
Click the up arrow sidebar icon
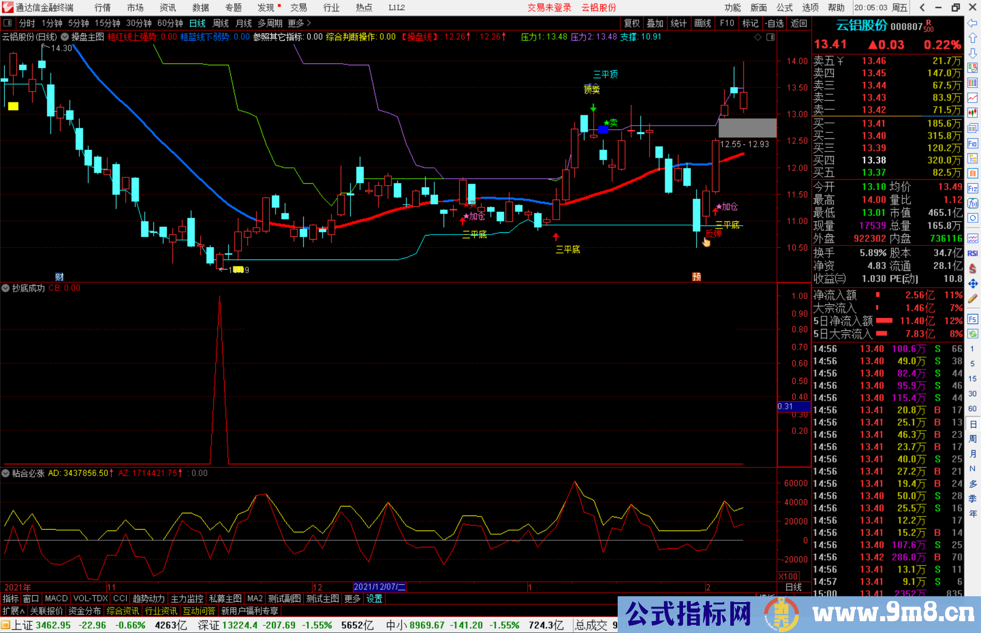click(972, 38)
